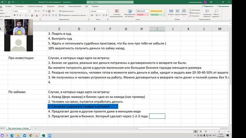Open the Рецензирование ribbon tab

(75, 7)
